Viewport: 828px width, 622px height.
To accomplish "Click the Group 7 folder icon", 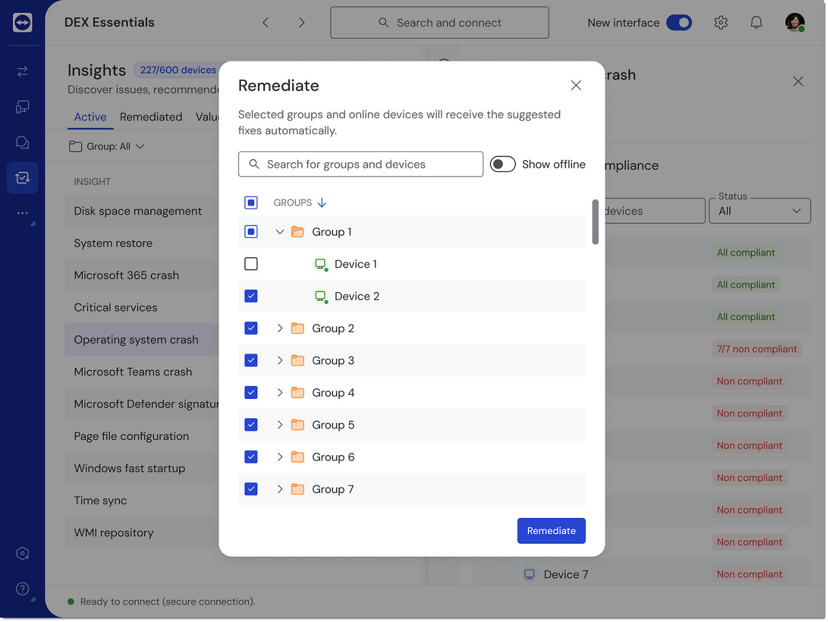I will click(298, 489).
